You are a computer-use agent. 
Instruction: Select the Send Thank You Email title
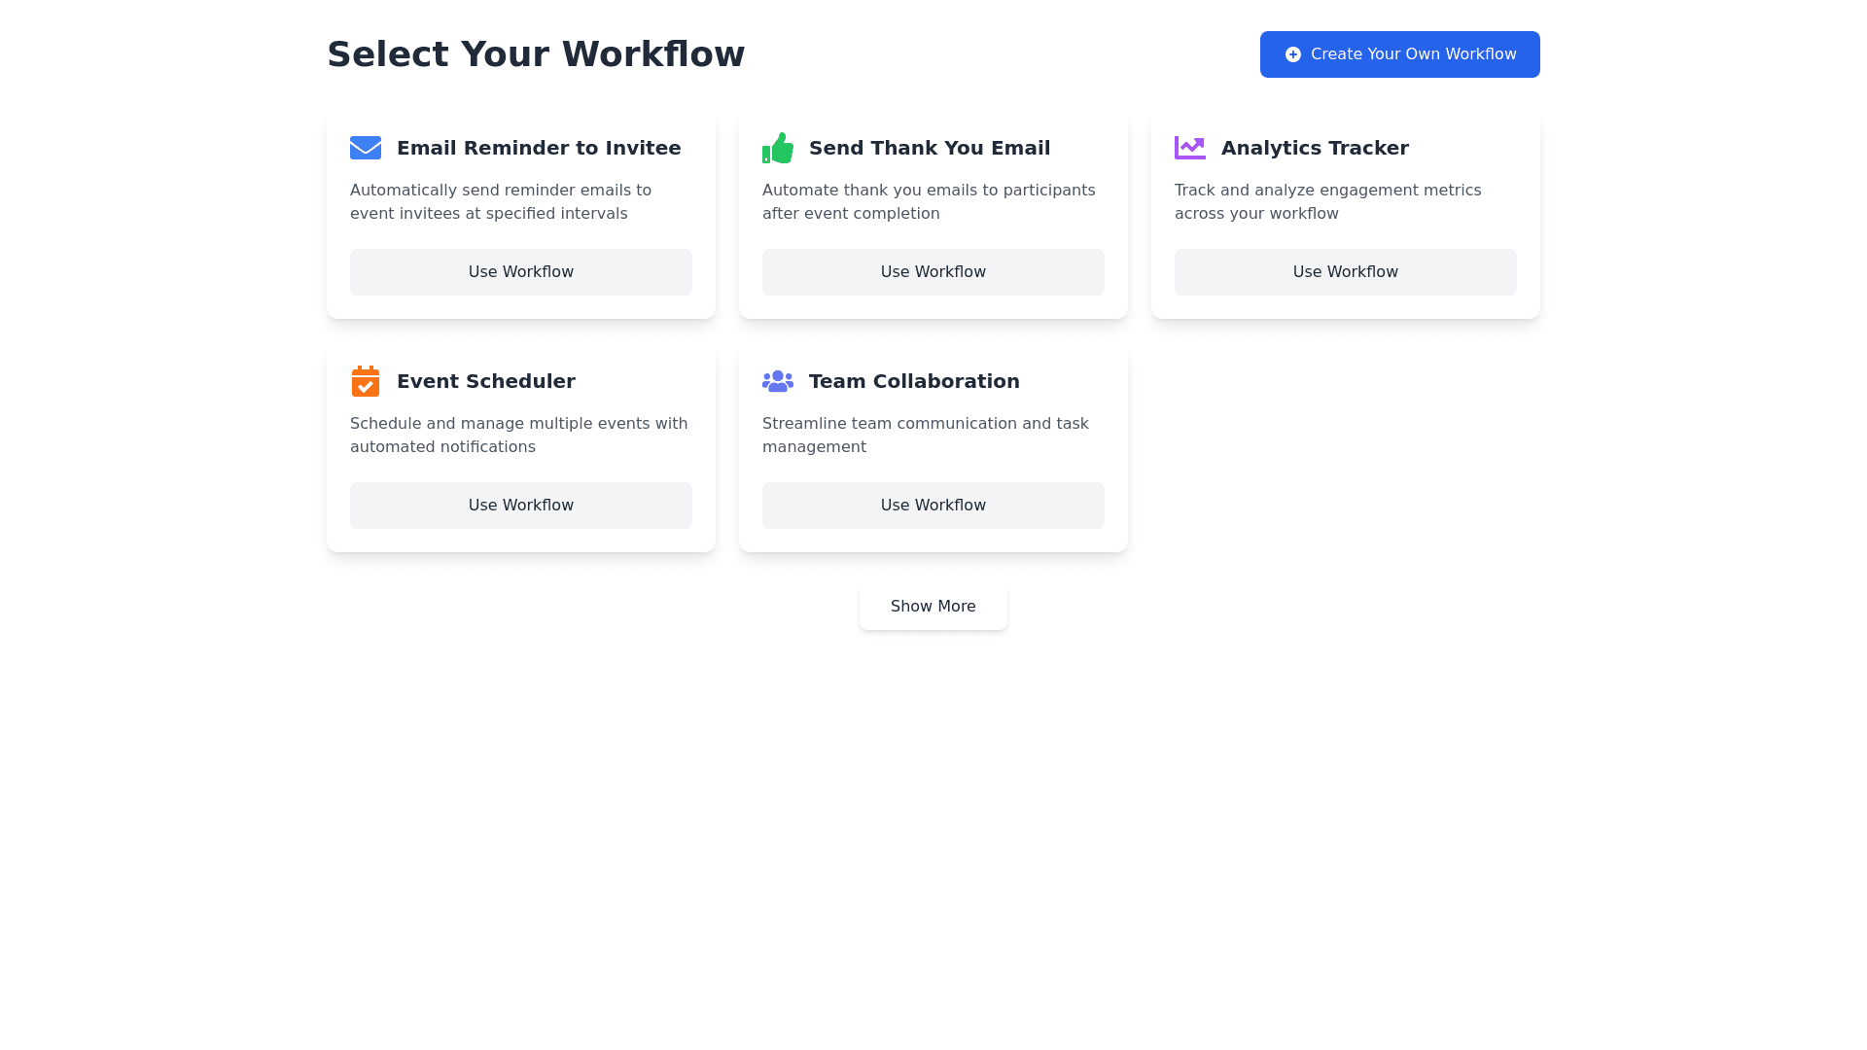click(x=930, y=148)
